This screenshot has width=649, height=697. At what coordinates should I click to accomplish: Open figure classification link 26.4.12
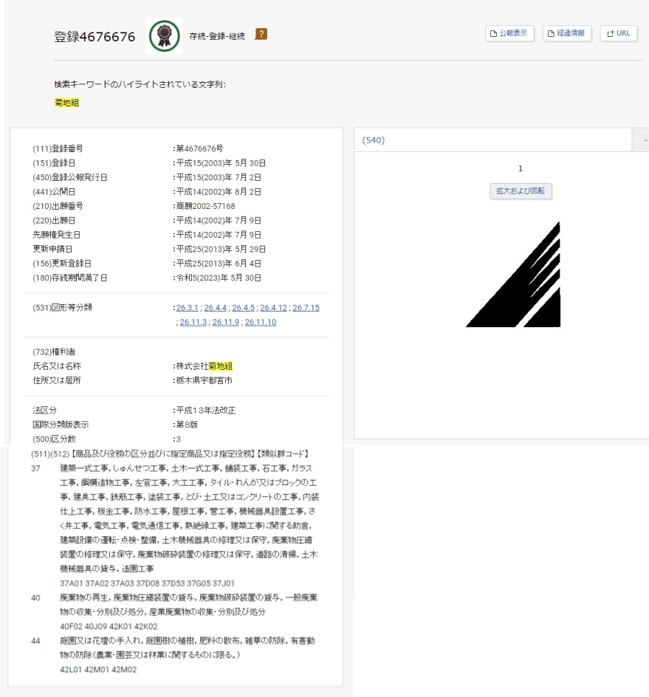pyautogui.click(x=273, y=308)
